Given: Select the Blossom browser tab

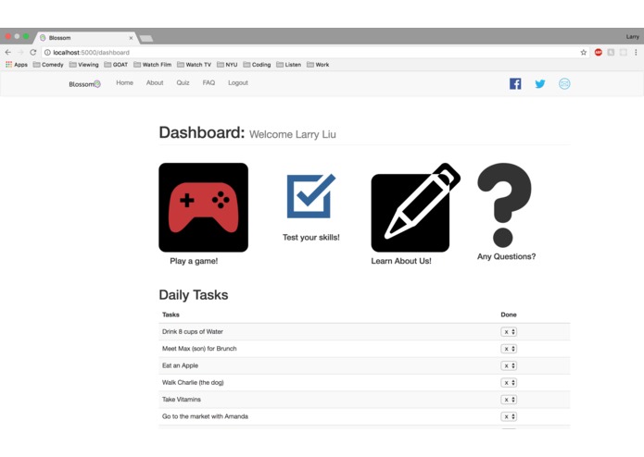Looking at the screenshot, I should point(86,38).
